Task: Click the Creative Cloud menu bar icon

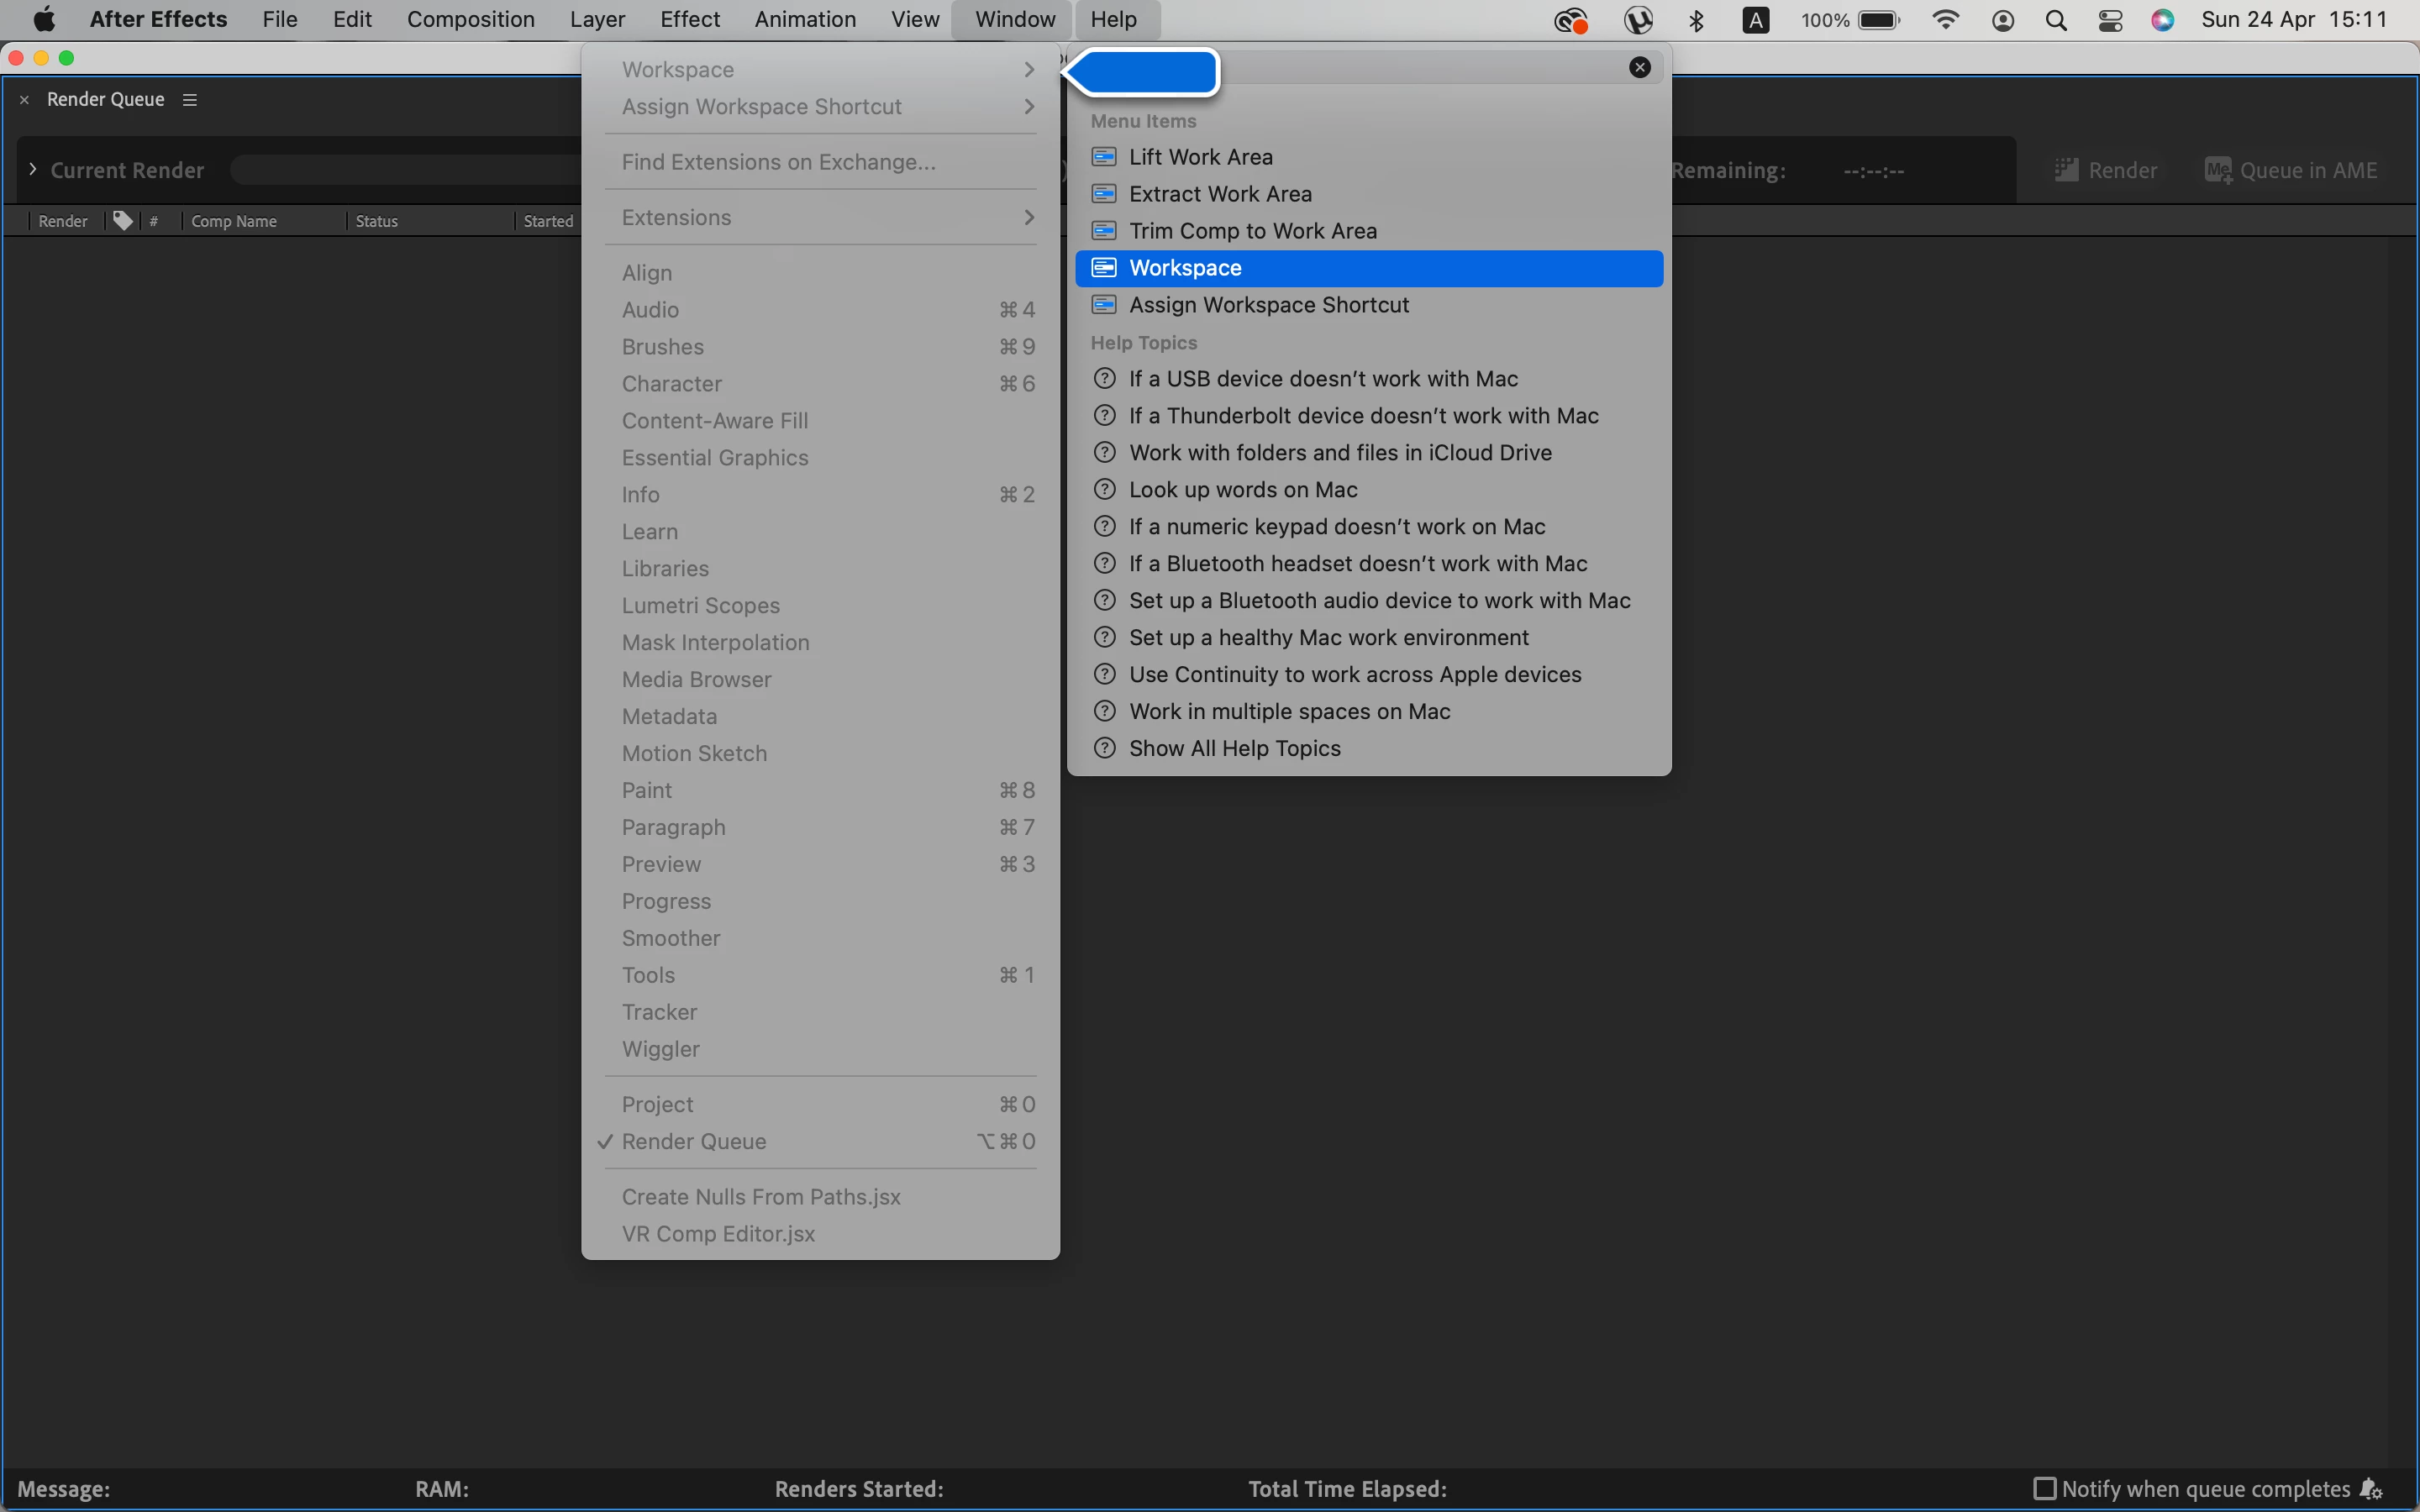Action: 1570,20
